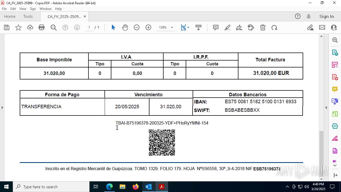The height and width of the screenshot is (192, 341).
Task: View notifications with the bell icon
Action: pyautogui.click(x=308, y=16)
